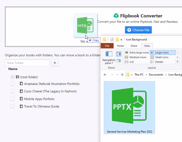Check Anastasia Stefurak Illustration Portfolio checkbox

tap(12, 84)
